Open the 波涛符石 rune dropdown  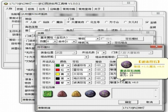click(x=90, y=83)
